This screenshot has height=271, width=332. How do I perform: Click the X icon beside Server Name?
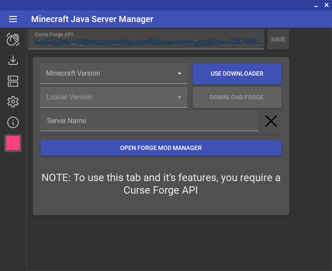pyautogui.click(x=271, y=121)
